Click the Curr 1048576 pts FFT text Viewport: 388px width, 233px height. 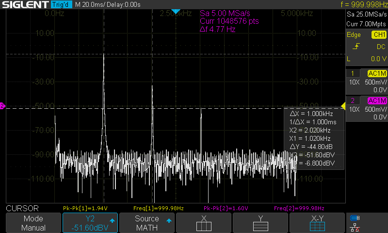coord(229,21)
